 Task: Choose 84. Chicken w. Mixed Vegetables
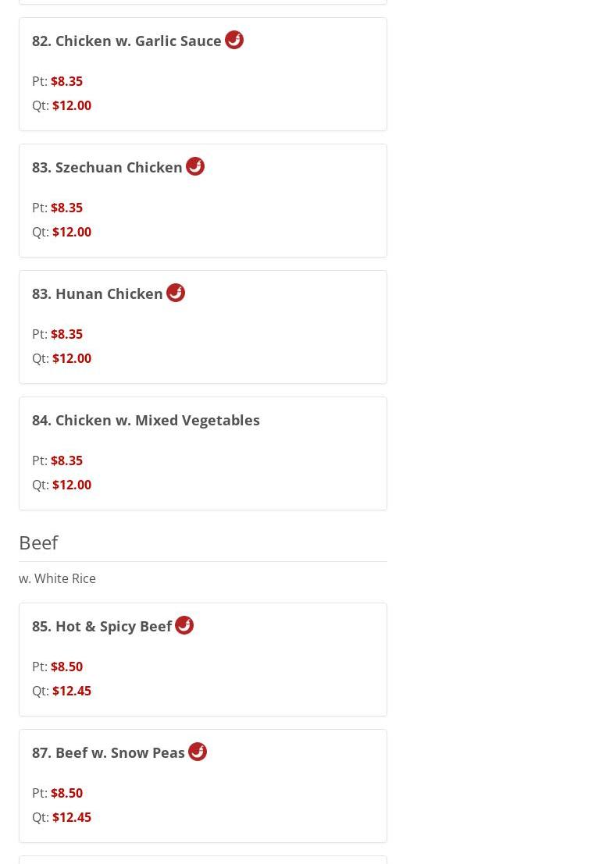pyautogui.click(x=145, y=421)
